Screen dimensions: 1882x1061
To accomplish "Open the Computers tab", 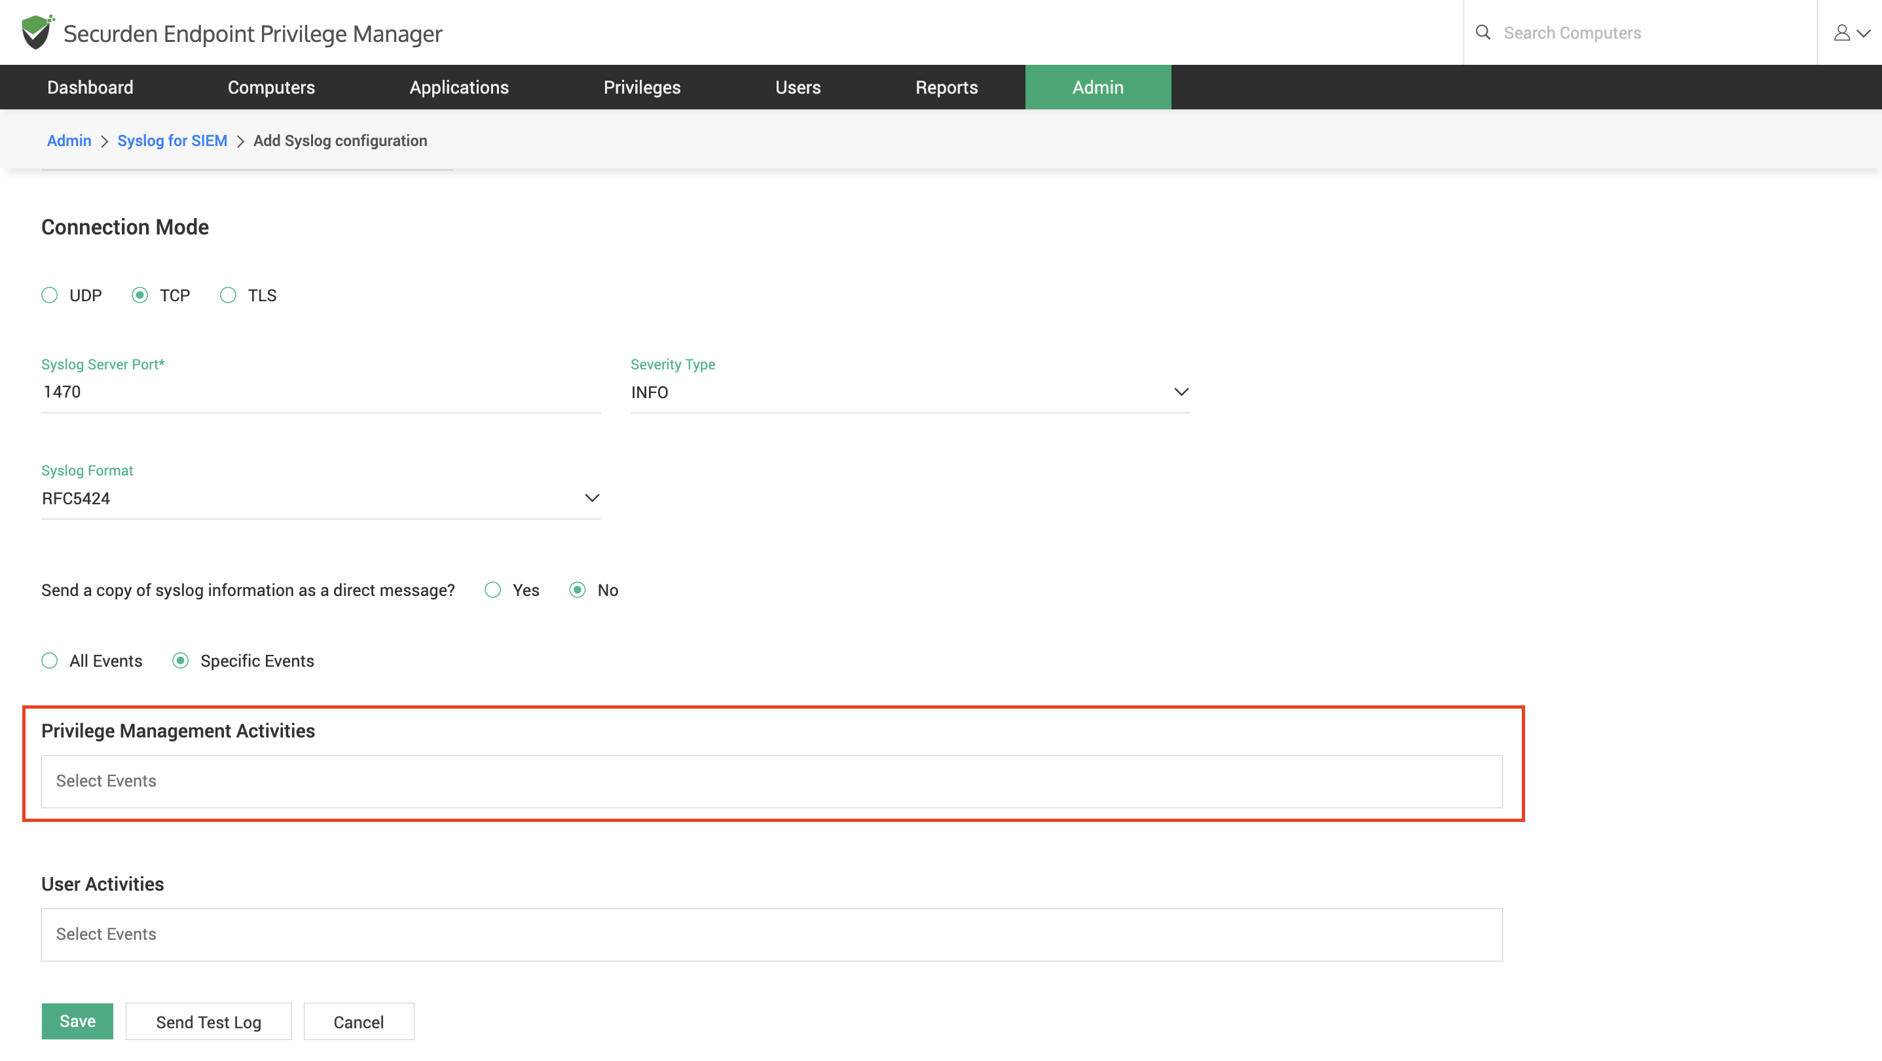I will coord(271,87).
